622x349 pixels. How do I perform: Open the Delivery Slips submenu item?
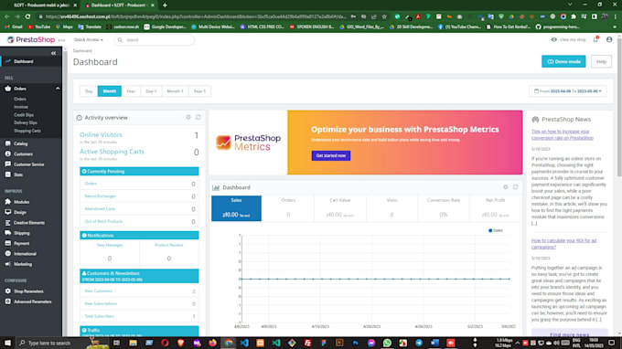point(26,122)
